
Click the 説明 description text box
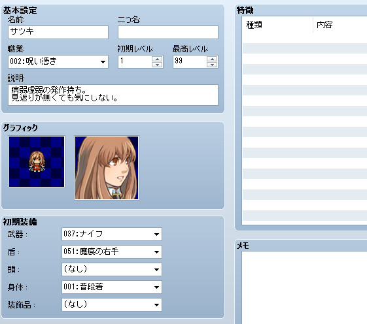click(x=113, y=95)
